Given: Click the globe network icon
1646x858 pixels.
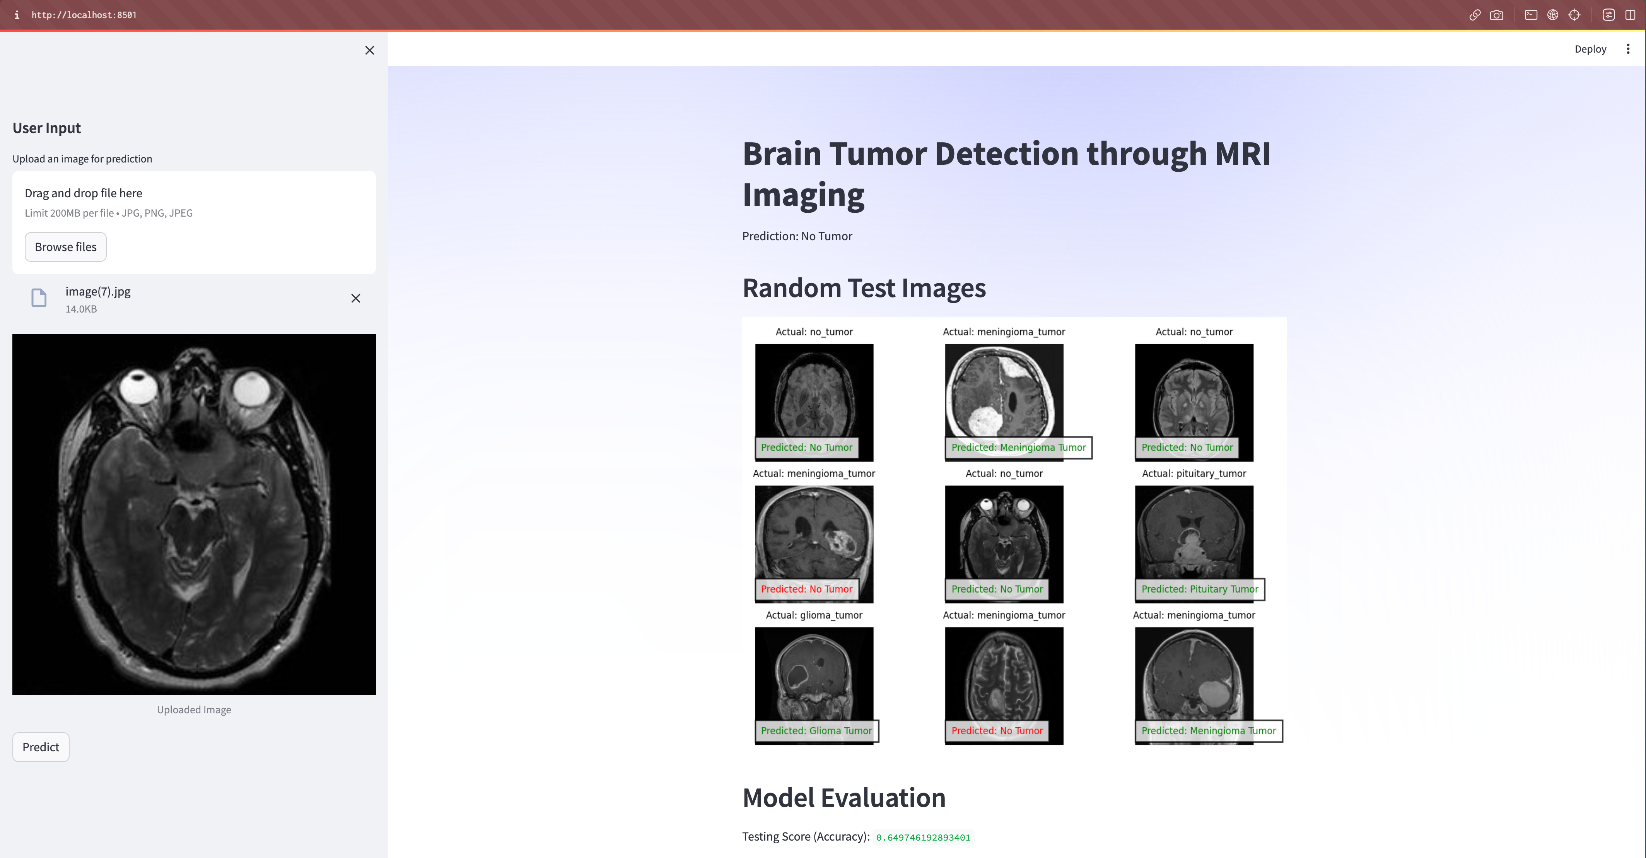Looking at the screenshot, I should 1553,15.
